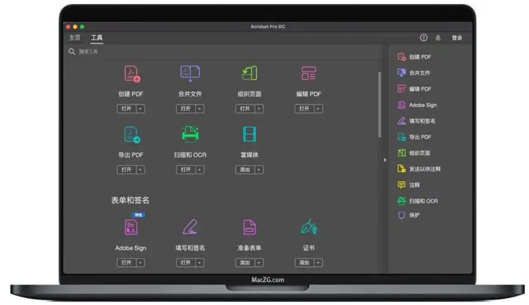Click 注释 comment icon in right sidebar
Image resolution: width=529 pixels, height=305 pixels.
coord(401,185)
